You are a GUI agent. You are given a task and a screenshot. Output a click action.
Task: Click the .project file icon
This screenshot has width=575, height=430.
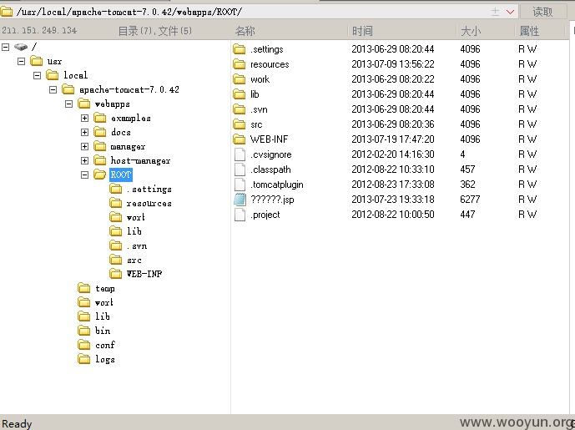[240, 215]
